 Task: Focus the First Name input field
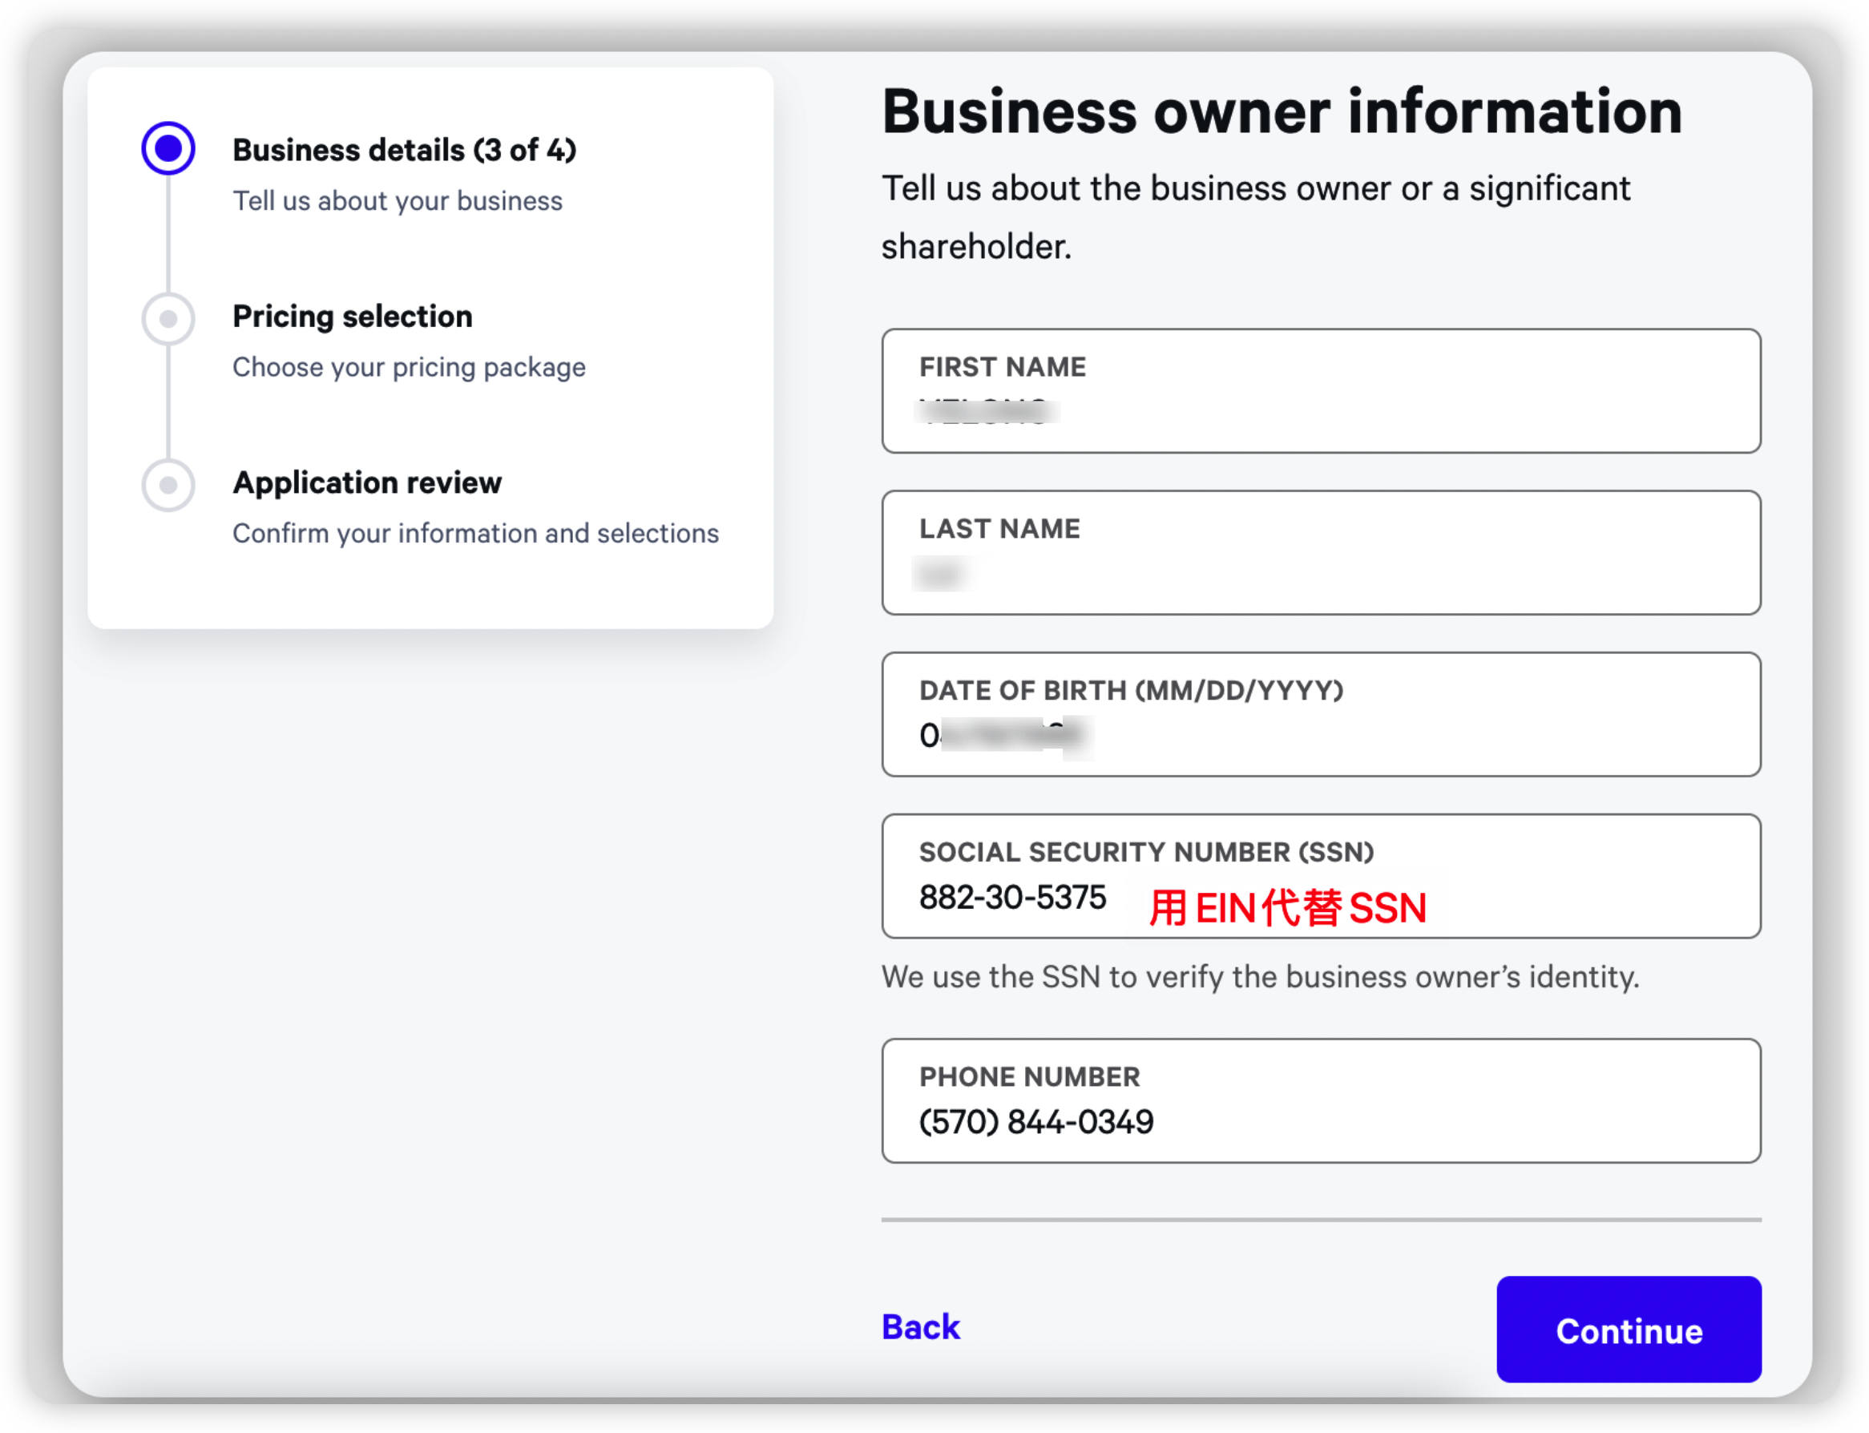[1321, 392]
